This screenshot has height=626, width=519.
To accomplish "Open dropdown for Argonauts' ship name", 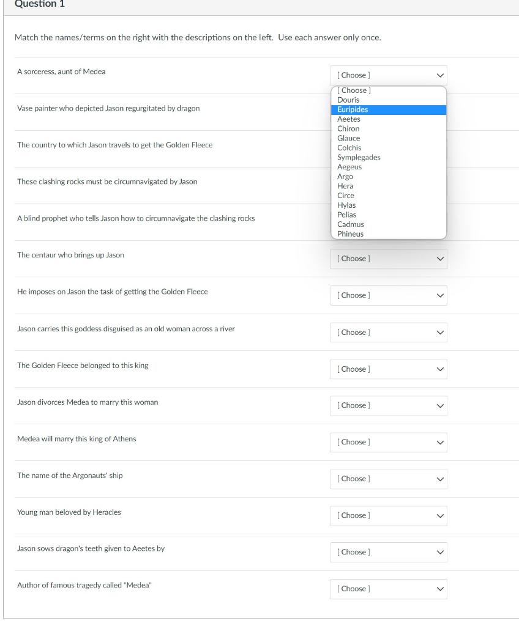I will (x=388, y=479).
